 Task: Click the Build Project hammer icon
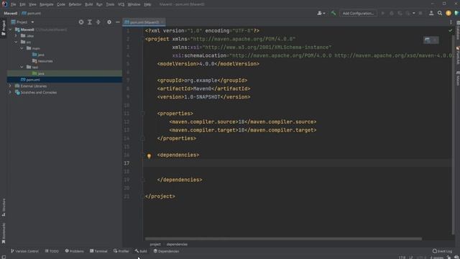(x=333, y=13)
